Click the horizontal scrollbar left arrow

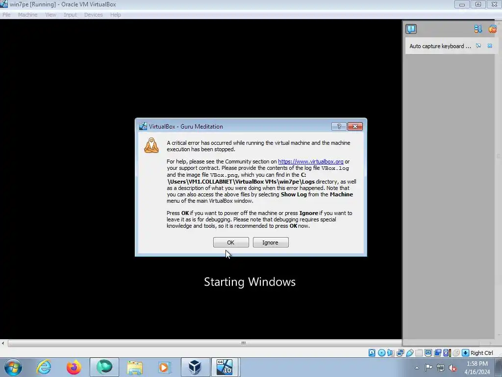(3, 343)
